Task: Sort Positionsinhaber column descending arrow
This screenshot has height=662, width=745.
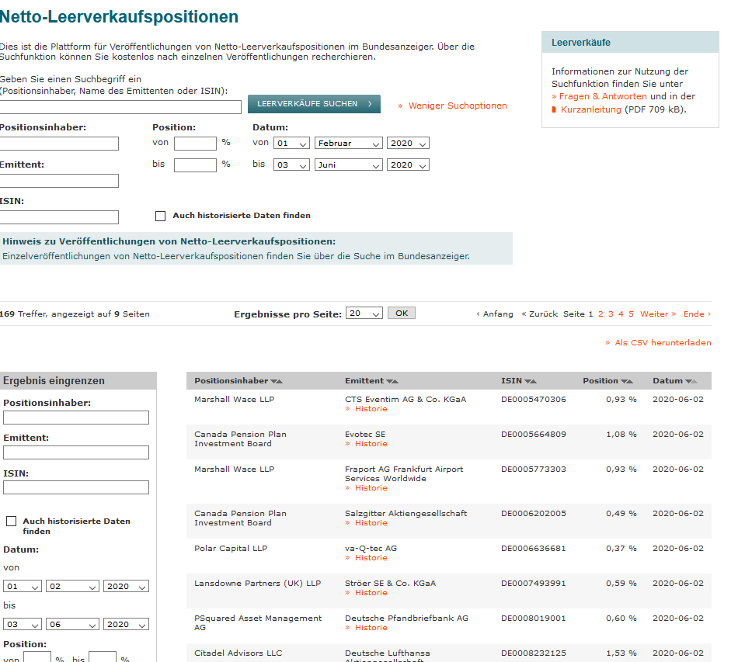Action: pos(273,381)
